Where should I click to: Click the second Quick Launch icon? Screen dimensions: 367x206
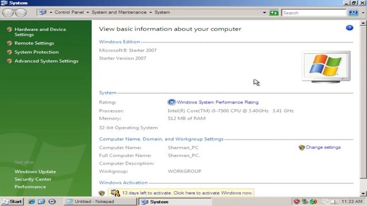[41, 201]
